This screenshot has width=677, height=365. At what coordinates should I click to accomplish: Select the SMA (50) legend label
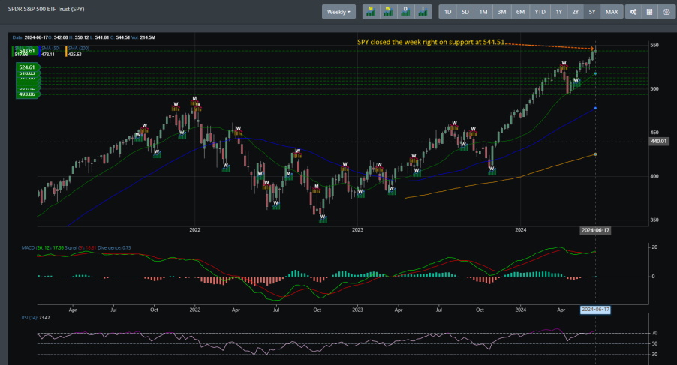tap(50, 48)
